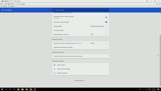Open the Интернет bookmark

click(x=11, y=6)
